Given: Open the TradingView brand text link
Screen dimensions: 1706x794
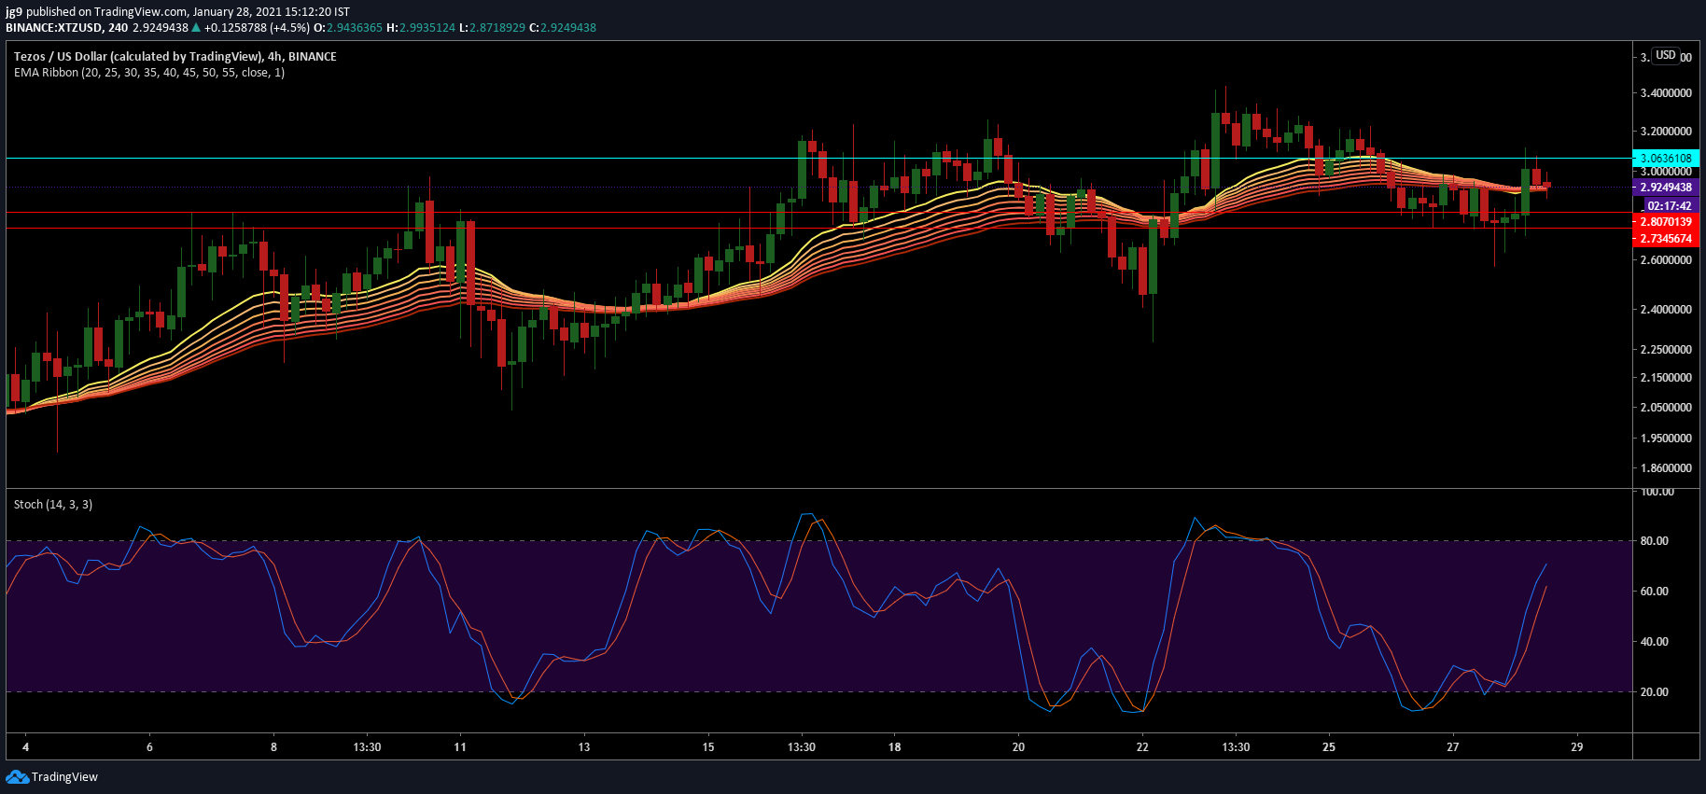Looking at the screenshot, I should point(64,776).
